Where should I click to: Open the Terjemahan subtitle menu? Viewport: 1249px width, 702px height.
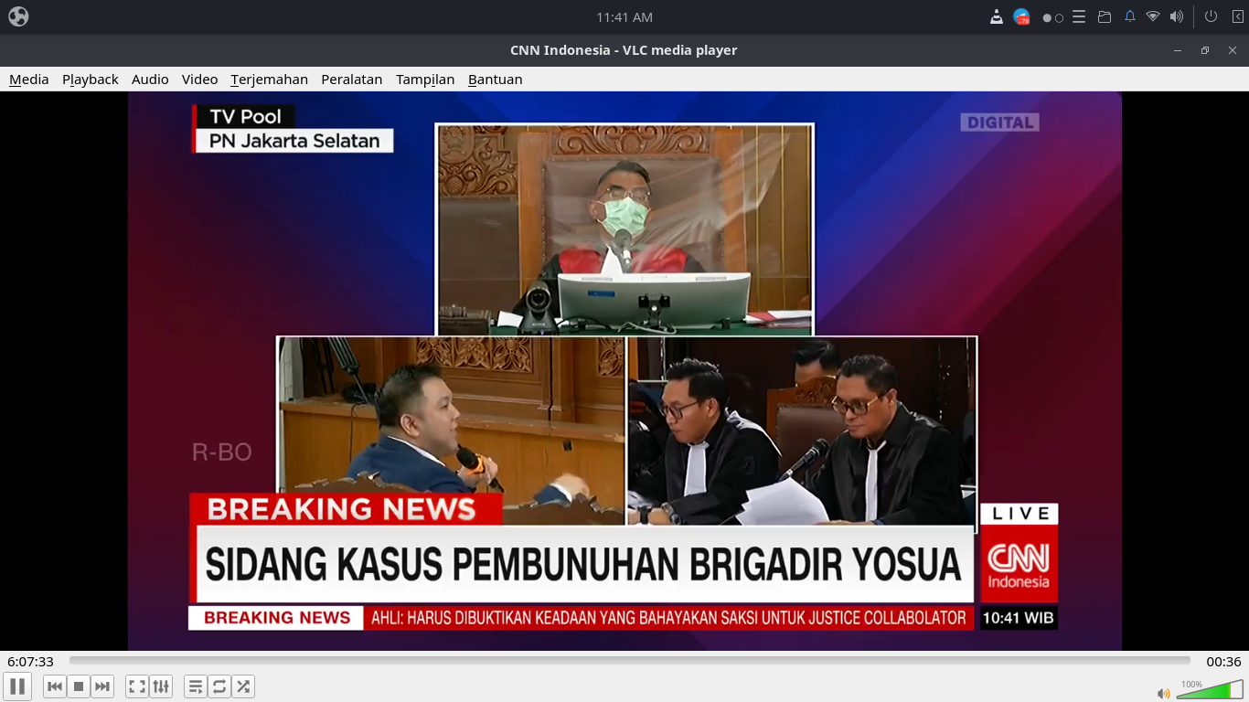click(269, 80)
